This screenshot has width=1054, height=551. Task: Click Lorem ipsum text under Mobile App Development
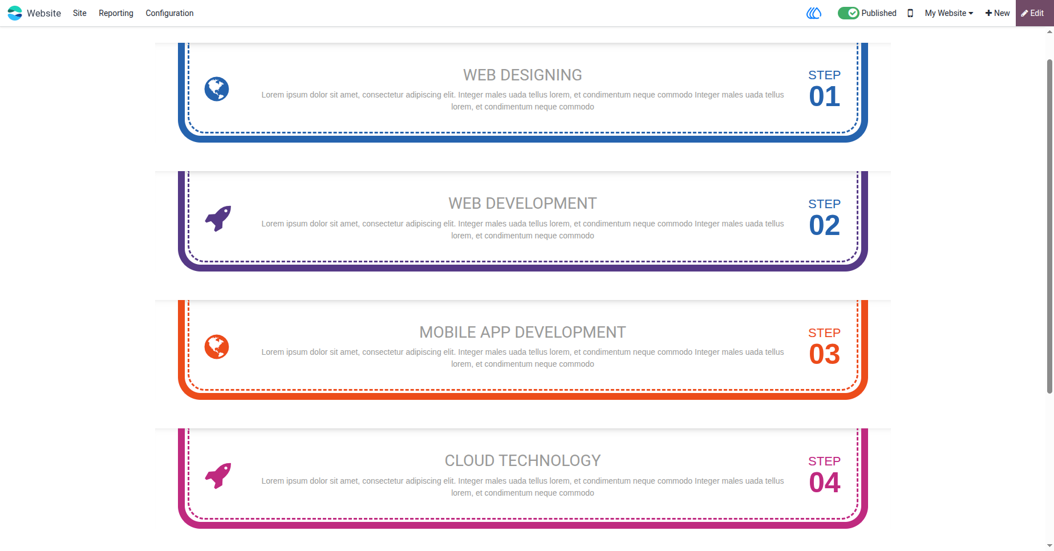[522, 358]
